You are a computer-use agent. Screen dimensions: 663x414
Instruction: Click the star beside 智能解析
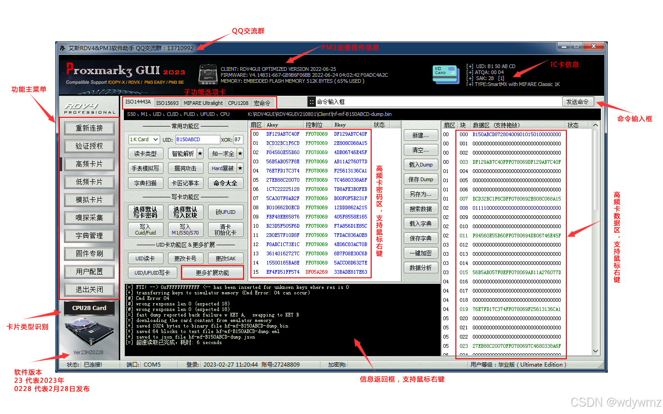(x=200, y=153)
